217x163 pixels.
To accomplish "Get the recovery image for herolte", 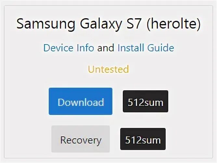I will coord(81,139).
